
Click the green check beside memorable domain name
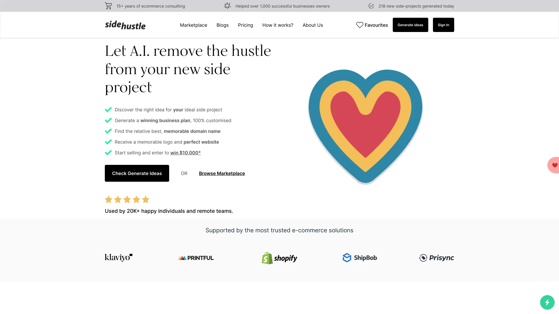click(x=108, y=131)
